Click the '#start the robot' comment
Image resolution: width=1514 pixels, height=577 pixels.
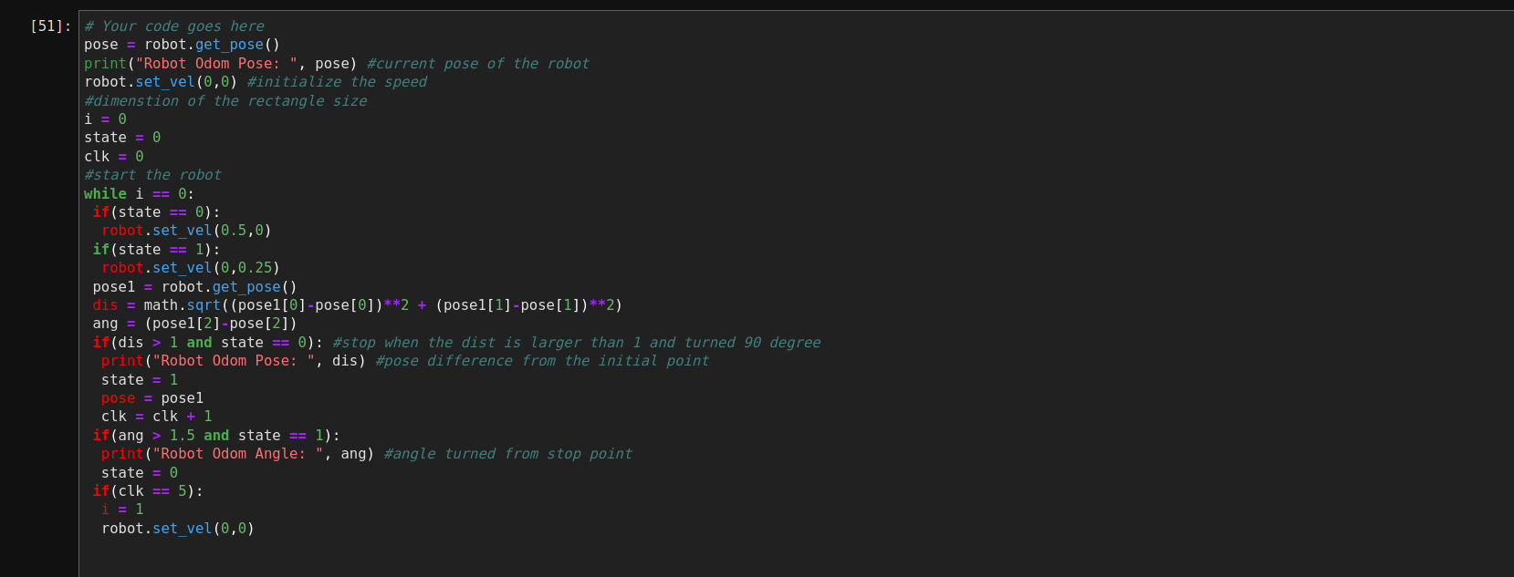pyautogui.click(x=152, y=175)
